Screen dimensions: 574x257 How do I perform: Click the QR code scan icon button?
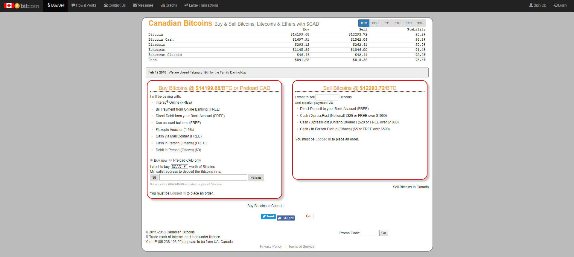click(x=154, y=178)
